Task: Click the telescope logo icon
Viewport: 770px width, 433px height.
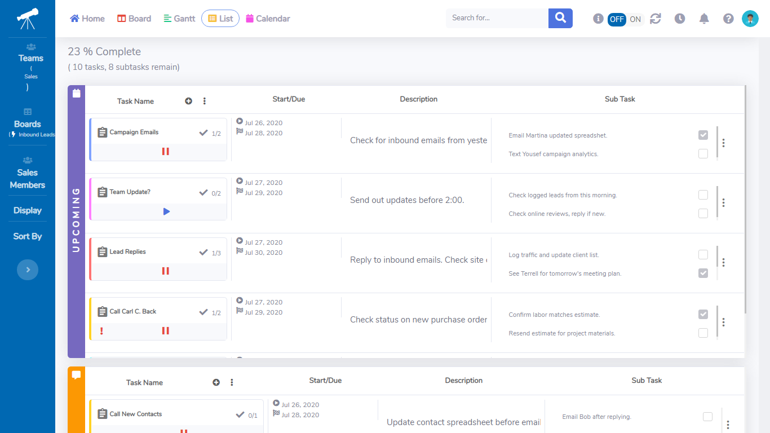Action: [28, 19]
